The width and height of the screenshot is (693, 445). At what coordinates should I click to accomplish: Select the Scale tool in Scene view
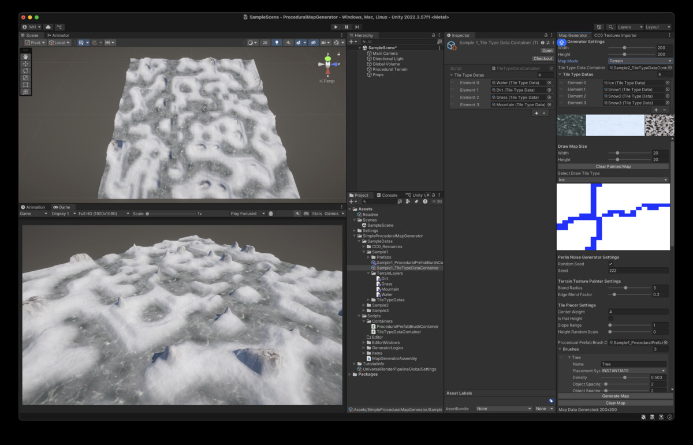coord(25,77)
